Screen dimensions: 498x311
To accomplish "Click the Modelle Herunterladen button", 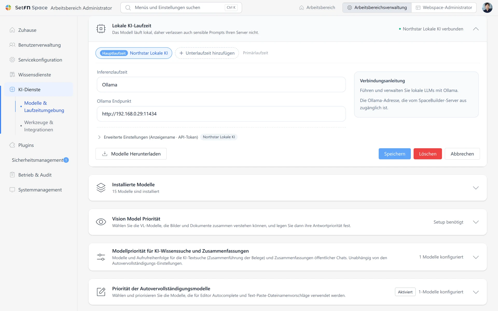I will pyautogui.click(x=131, y=154).
